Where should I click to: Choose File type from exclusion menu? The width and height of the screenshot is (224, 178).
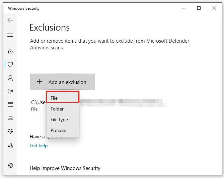(63, 120)
